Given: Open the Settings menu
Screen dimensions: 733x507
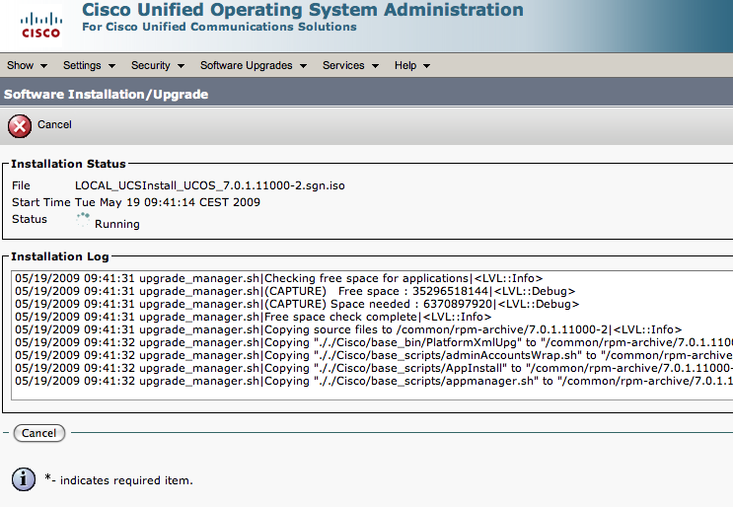Looking at the screenshot, I should click(89, 65).
